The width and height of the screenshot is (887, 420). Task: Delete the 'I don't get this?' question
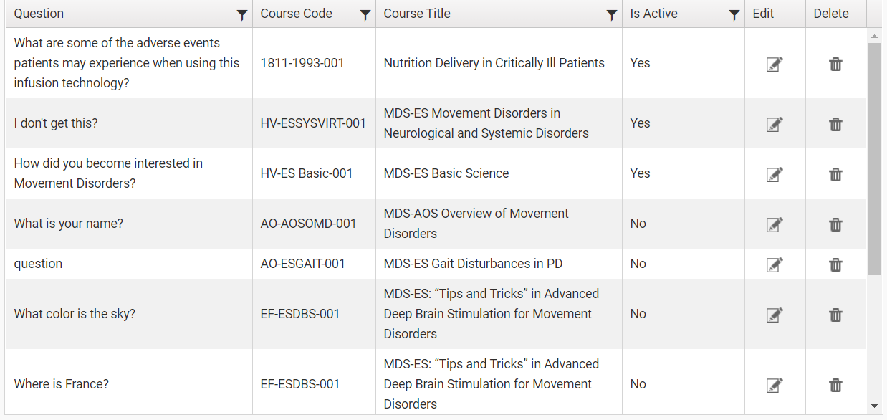[835, 124]
